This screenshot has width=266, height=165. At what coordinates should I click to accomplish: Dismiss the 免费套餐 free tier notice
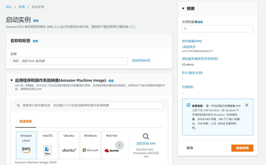[247, 105]
